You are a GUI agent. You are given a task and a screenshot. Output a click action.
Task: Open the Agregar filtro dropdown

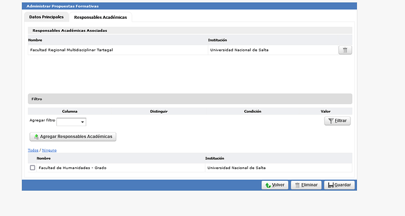71,122
